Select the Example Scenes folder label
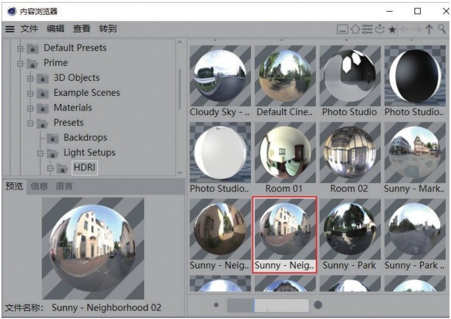 coord(87,93)
